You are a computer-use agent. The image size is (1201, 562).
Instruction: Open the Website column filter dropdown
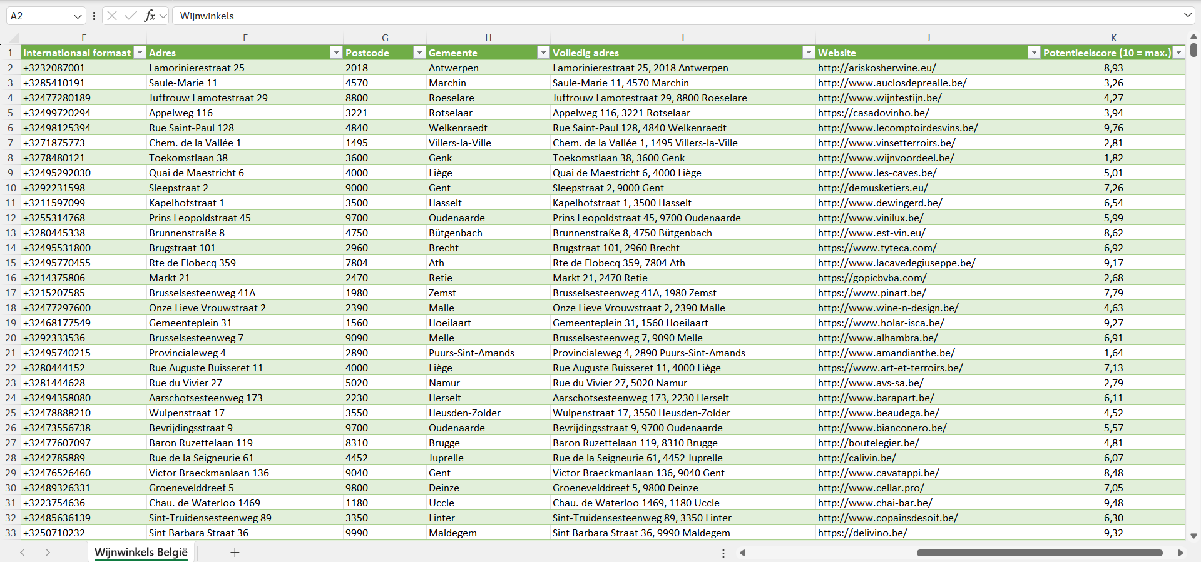[1034, 53]
